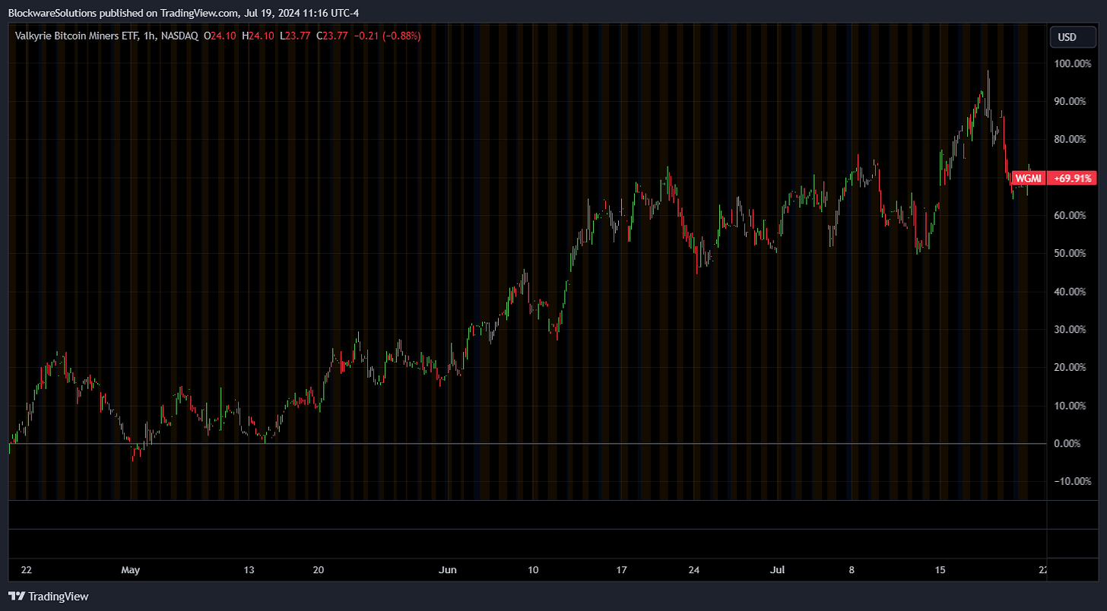This screenshot has height=611, width=1107.
Task: Click the Jul label on time axis
Action: 777,570
